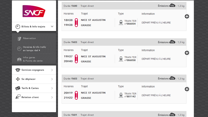The width and height of the screenshot is (208, 117).
Task: Open the Tarifs & Cartes menu
Action: coord(30,88)
